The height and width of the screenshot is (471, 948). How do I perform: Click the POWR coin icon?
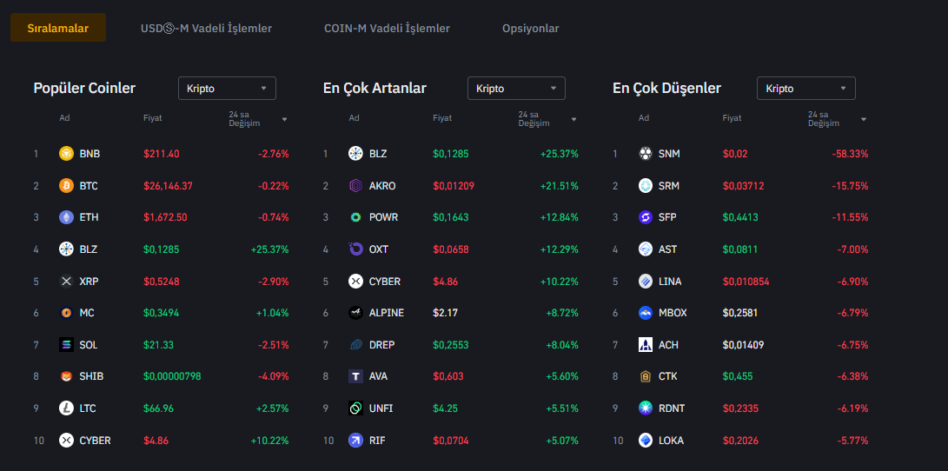click(355, 217)
